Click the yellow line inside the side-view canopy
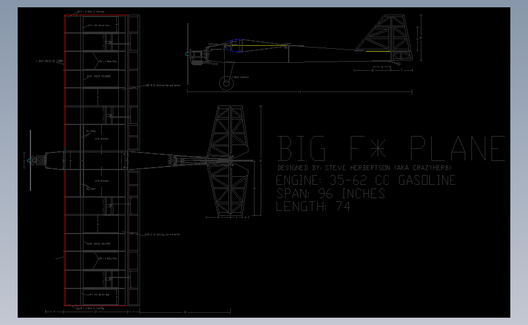 [x=257, y=45]
